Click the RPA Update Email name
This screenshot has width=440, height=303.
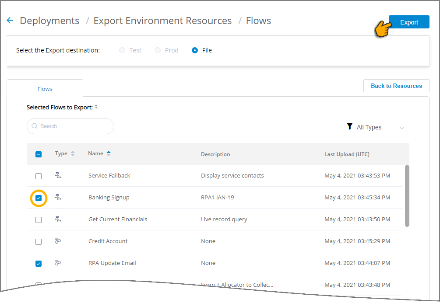point(112,263)
